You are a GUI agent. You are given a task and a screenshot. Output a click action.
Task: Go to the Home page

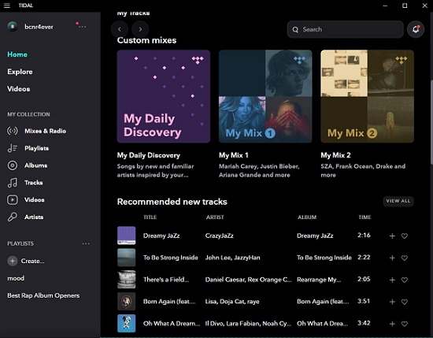pos(17,54)
